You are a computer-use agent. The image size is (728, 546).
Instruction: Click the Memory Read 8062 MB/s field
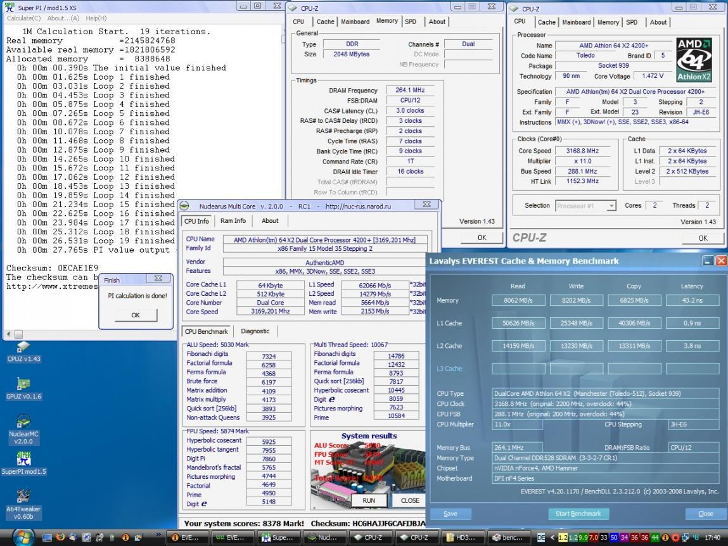(x=518, y=300)
